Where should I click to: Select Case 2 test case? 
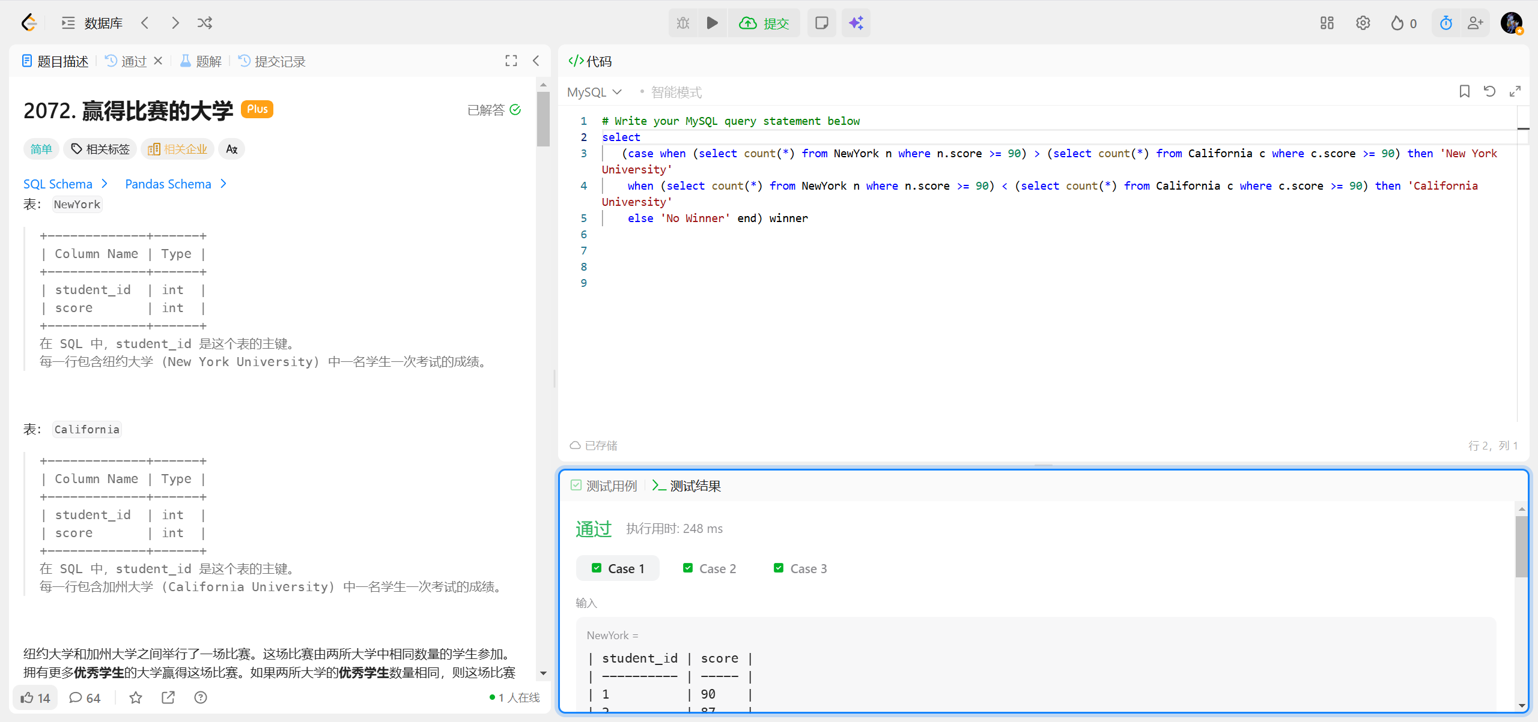click(x=709, y=568)
